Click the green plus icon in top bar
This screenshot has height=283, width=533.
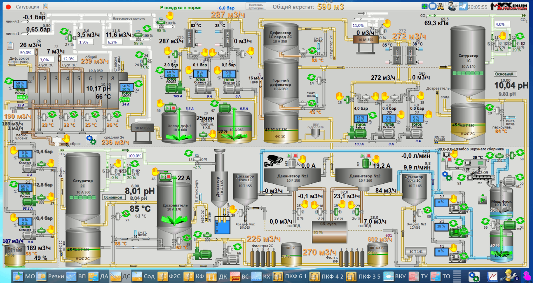(424, 6)
